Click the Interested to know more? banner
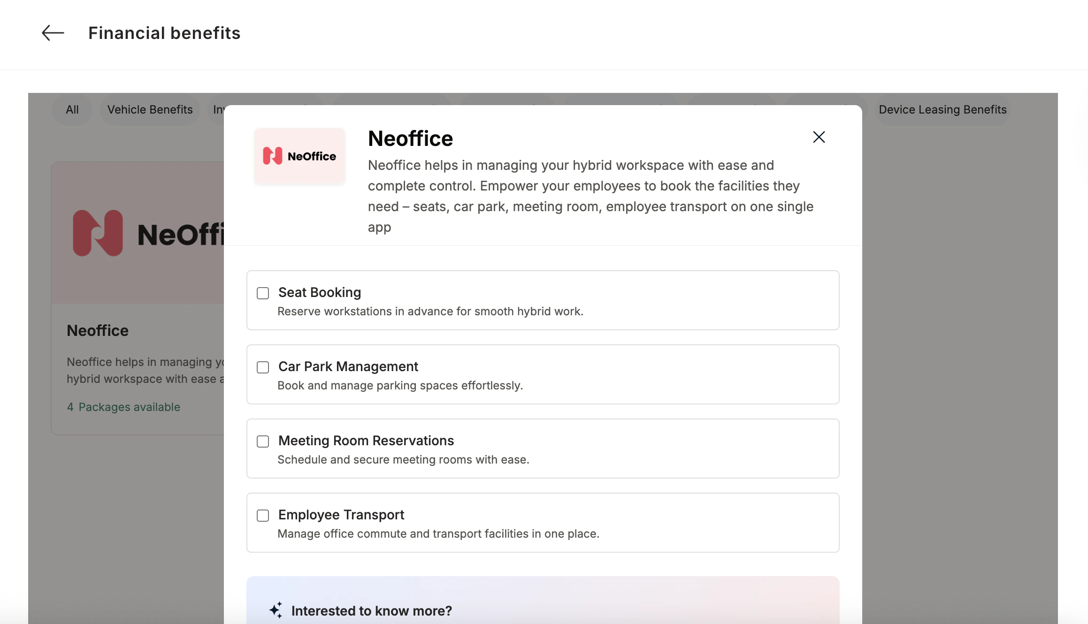 (x=543, y=600)
